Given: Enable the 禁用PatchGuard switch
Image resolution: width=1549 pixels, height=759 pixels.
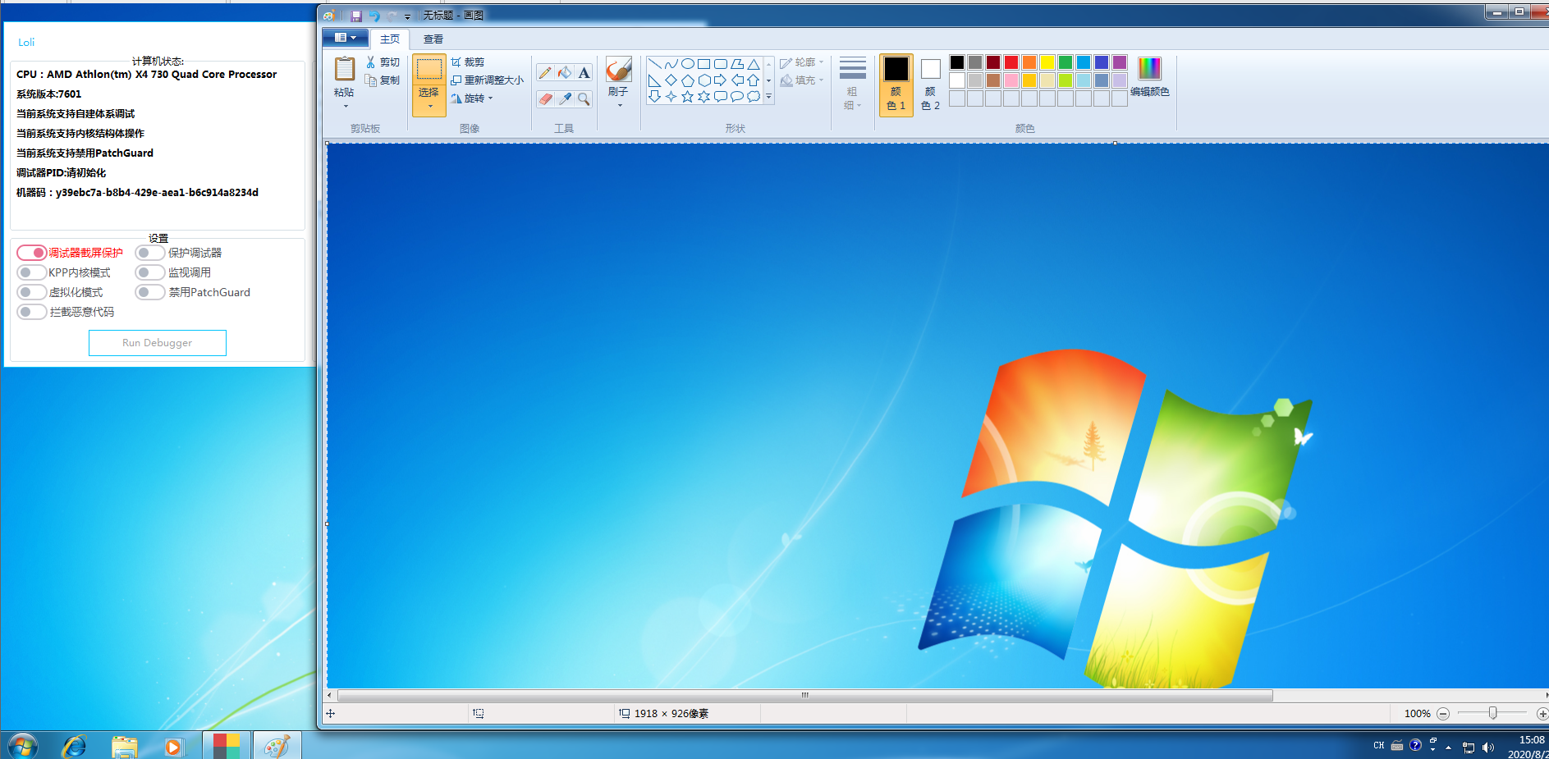Looking at the screenshot, I should (x=150, y=292).
